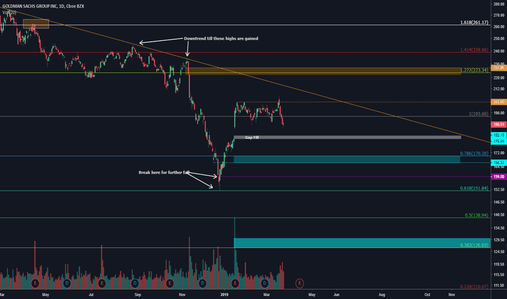Click the Jun label on time axis
The width and height of the screenshot is (507, 299).
click(336, 295)
